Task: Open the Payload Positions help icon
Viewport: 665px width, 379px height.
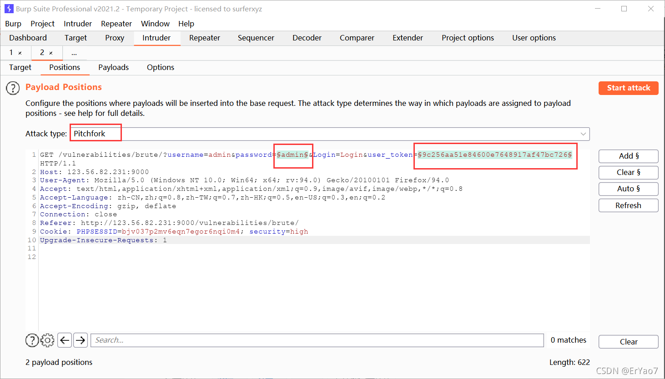Action: pyautogui.click(x=13, y=88)
